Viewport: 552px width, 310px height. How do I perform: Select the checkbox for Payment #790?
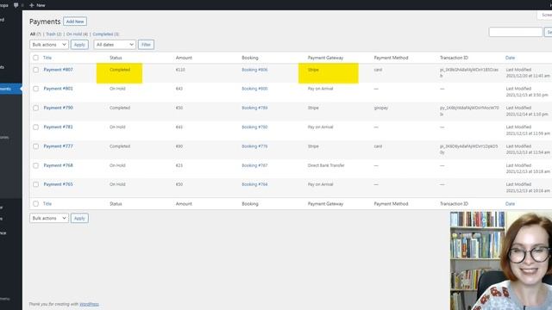click(x=35, y=108)
